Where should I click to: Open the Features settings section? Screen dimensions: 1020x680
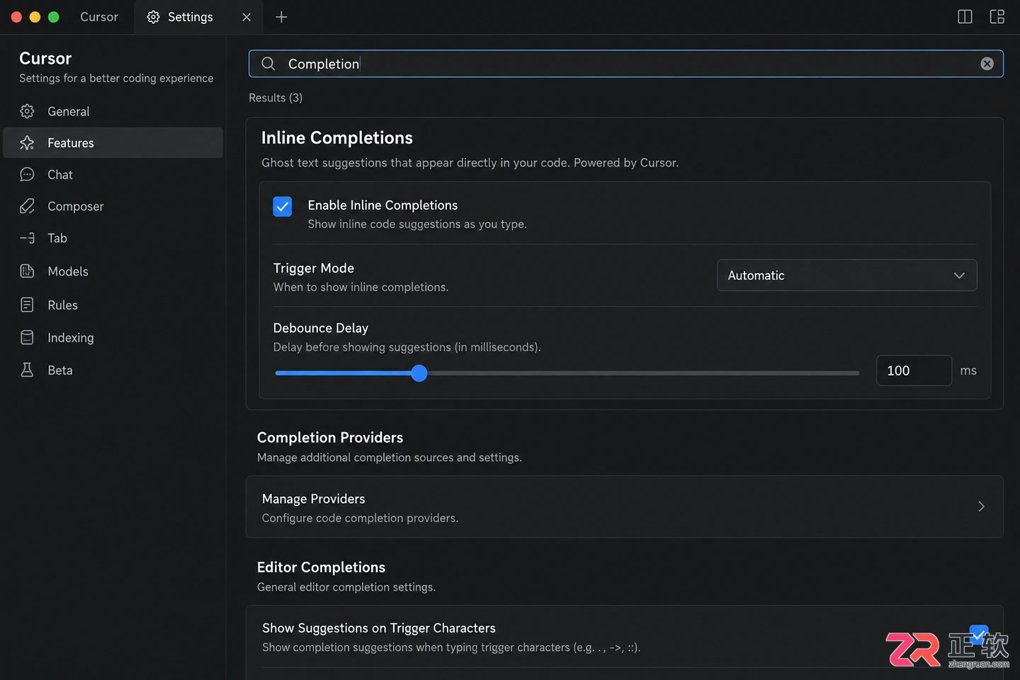tap(113, 143)
